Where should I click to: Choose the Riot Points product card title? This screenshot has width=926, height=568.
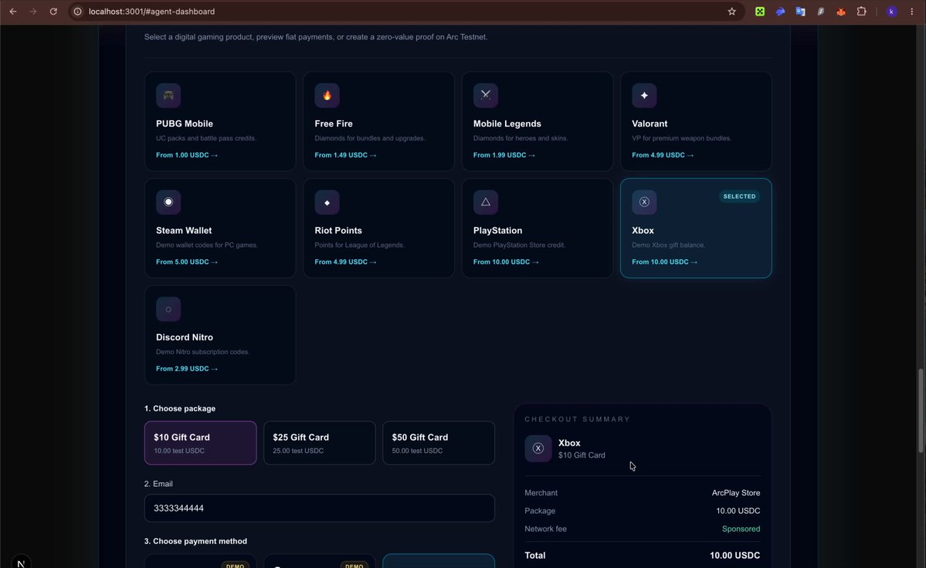point(338,231)
